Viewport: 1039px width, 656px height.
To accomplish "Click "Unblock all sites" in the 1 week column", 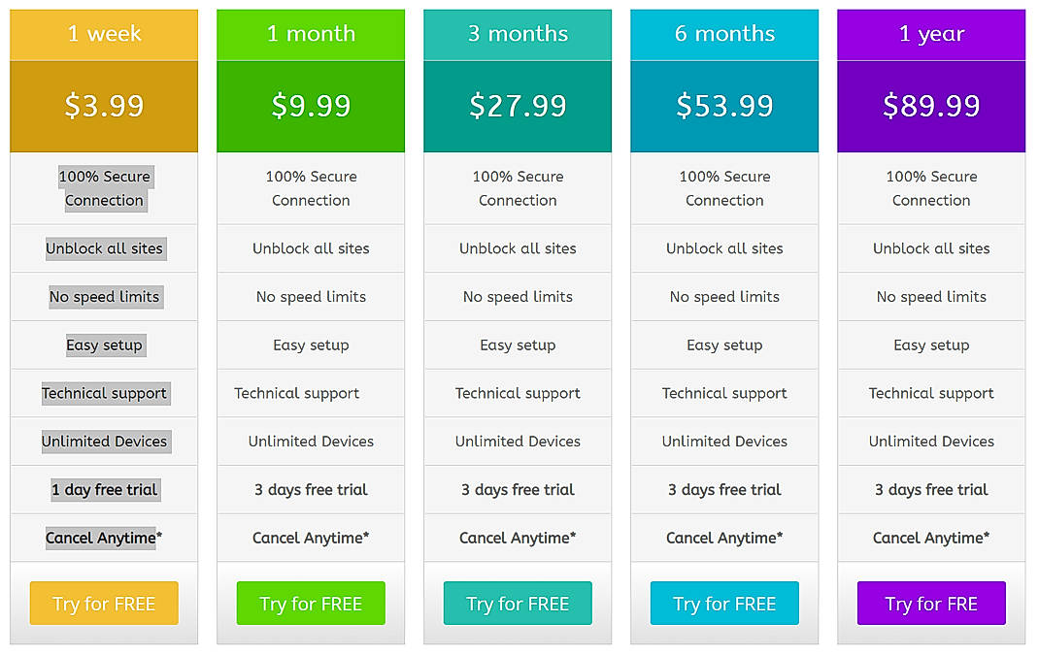I will point(103,248).
